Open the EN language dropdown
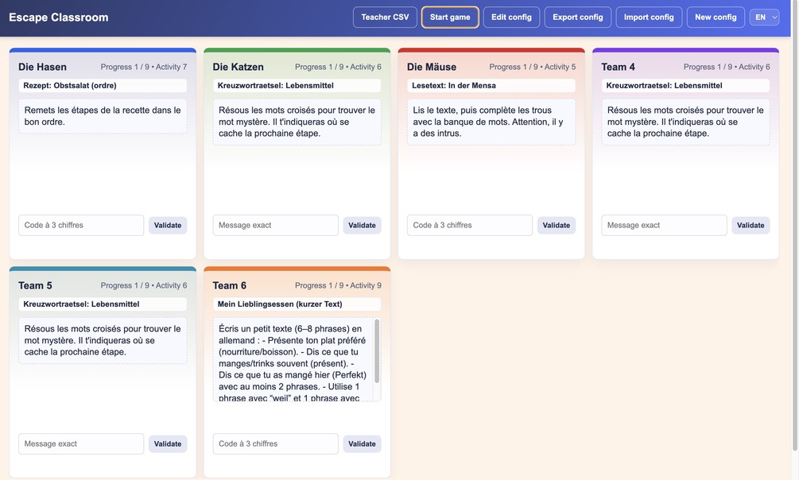This screenshot has height=480, width=799. pos(764,17)
